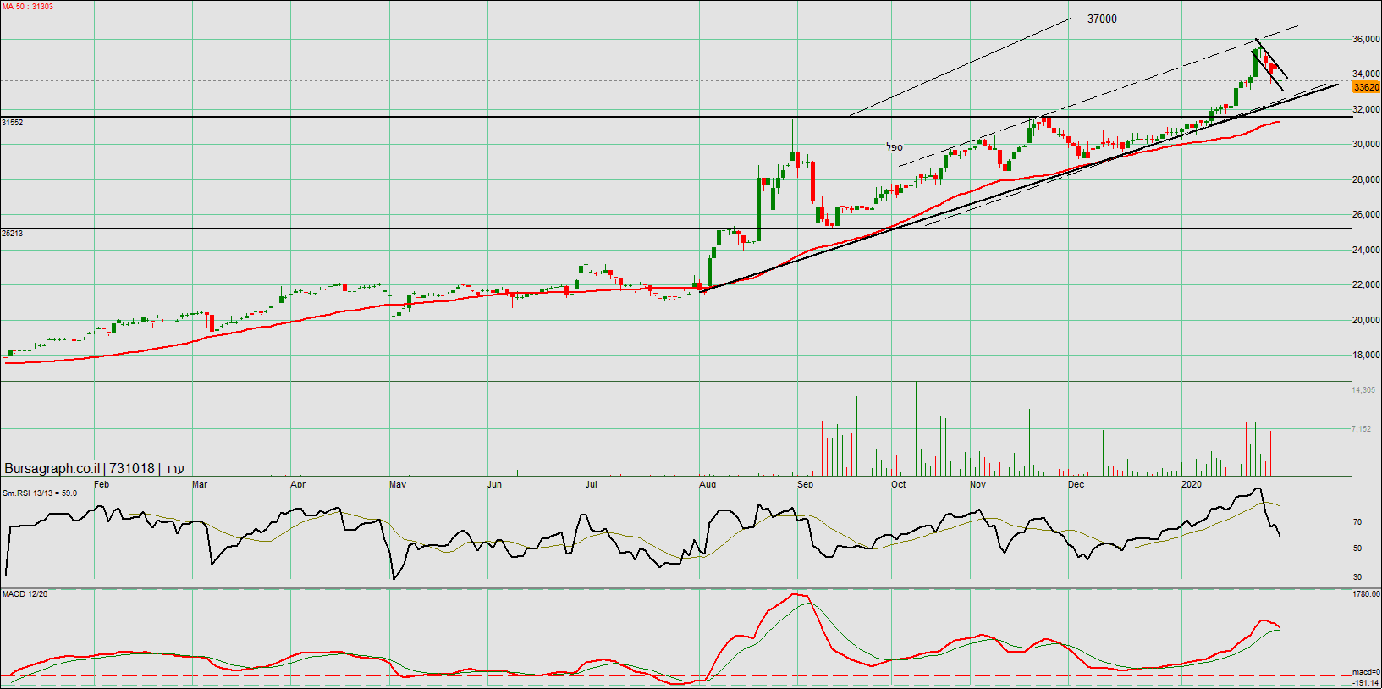The width and height of the screenshot is (1382, 689).
Task: Click the 37000 target price annotation
Action: point(1102,19)
